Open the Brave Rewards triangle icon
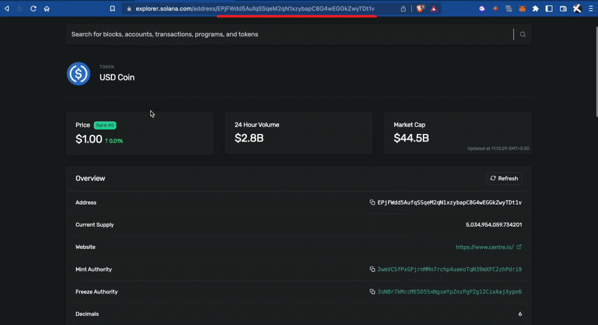 pos(434,8)
